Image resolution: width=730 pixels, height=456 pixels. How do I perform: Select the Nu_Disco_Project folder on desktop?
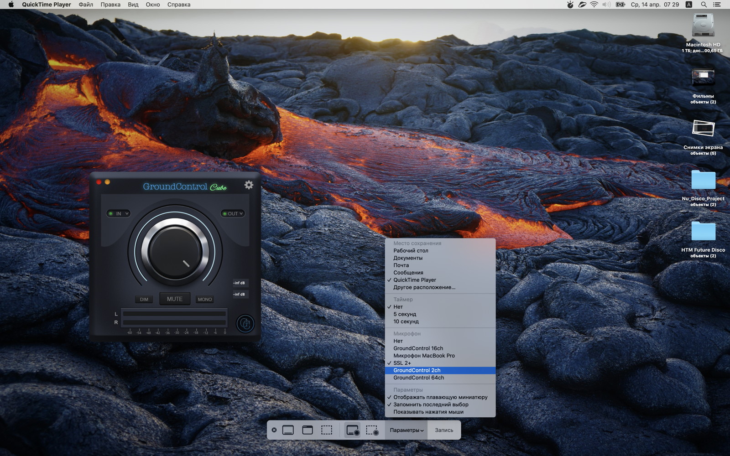point(703,180)
